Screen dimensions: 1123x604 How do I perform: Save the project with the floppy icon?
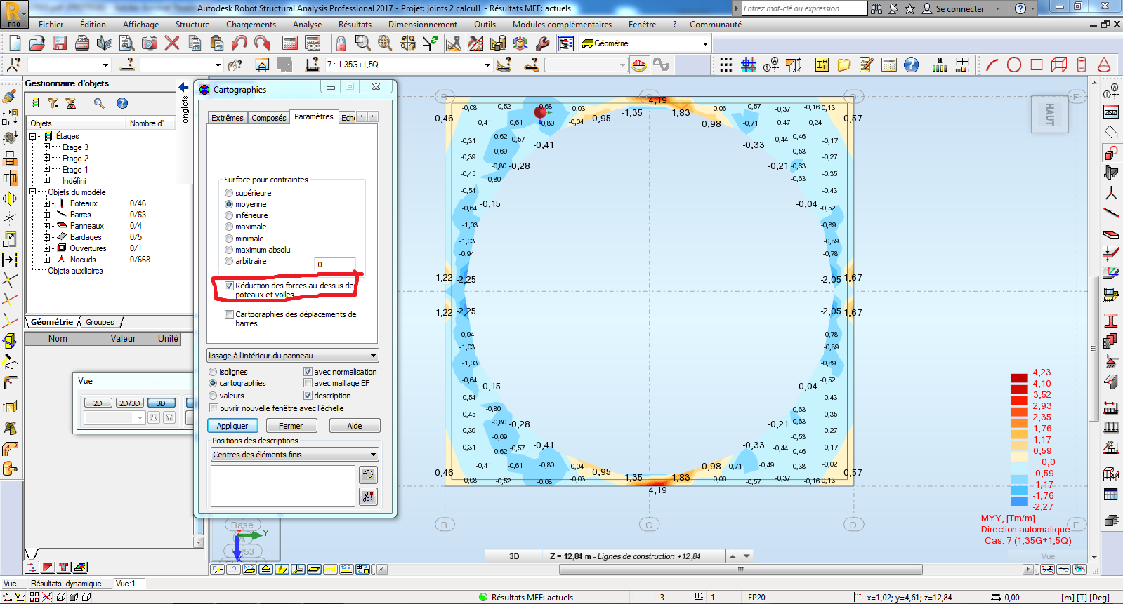[x=60, y=43]
